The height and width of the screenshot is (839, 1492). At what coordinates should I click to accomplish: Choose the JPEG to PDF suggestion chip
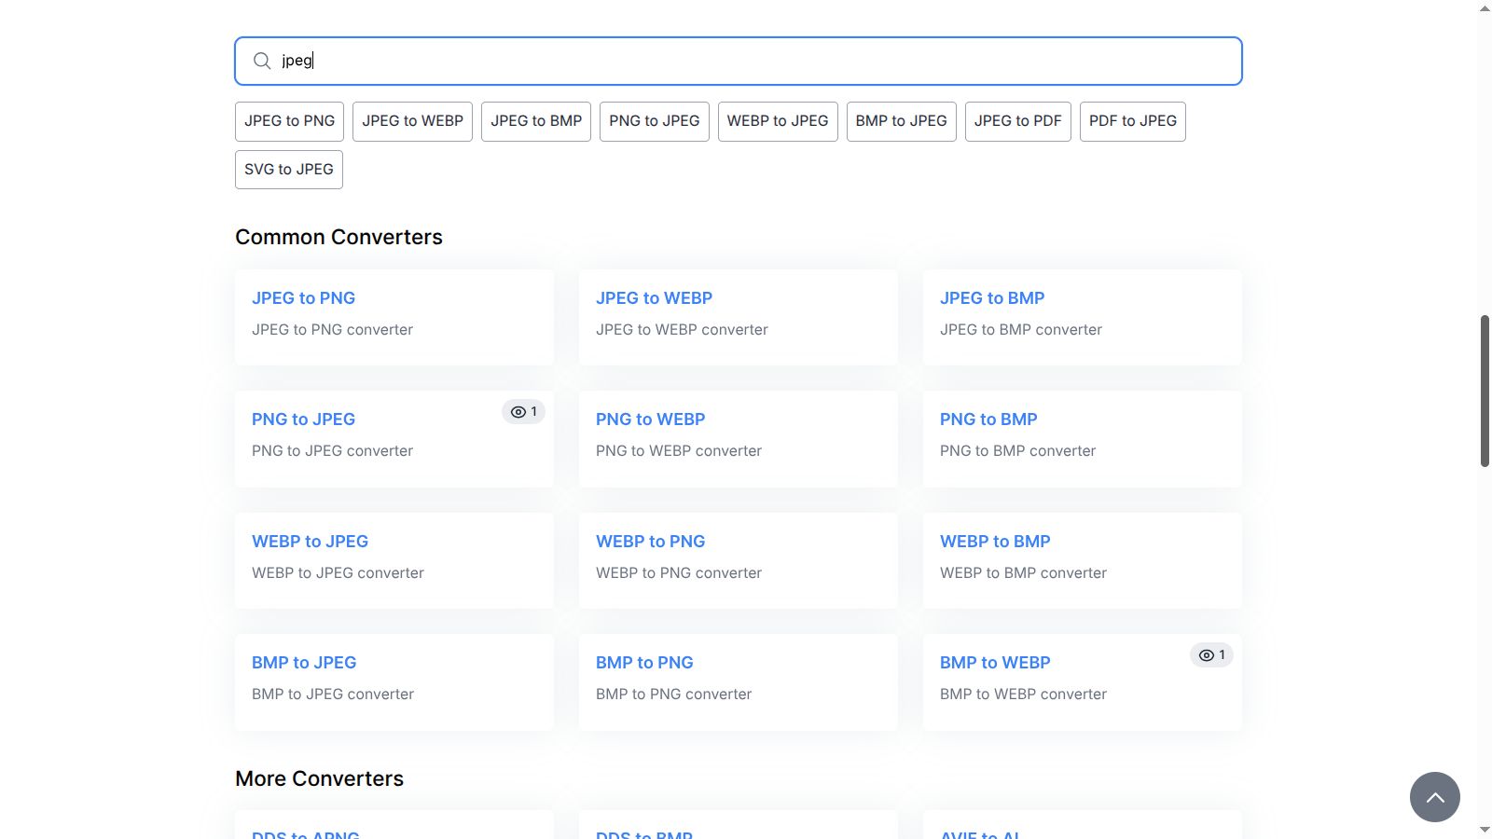[x=1018, y=121]
